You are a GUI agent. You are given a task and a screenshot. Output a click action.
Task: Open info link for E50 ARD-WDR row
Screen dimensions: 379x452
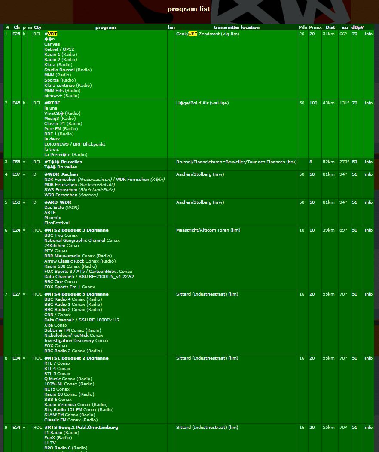coord(368,202)
